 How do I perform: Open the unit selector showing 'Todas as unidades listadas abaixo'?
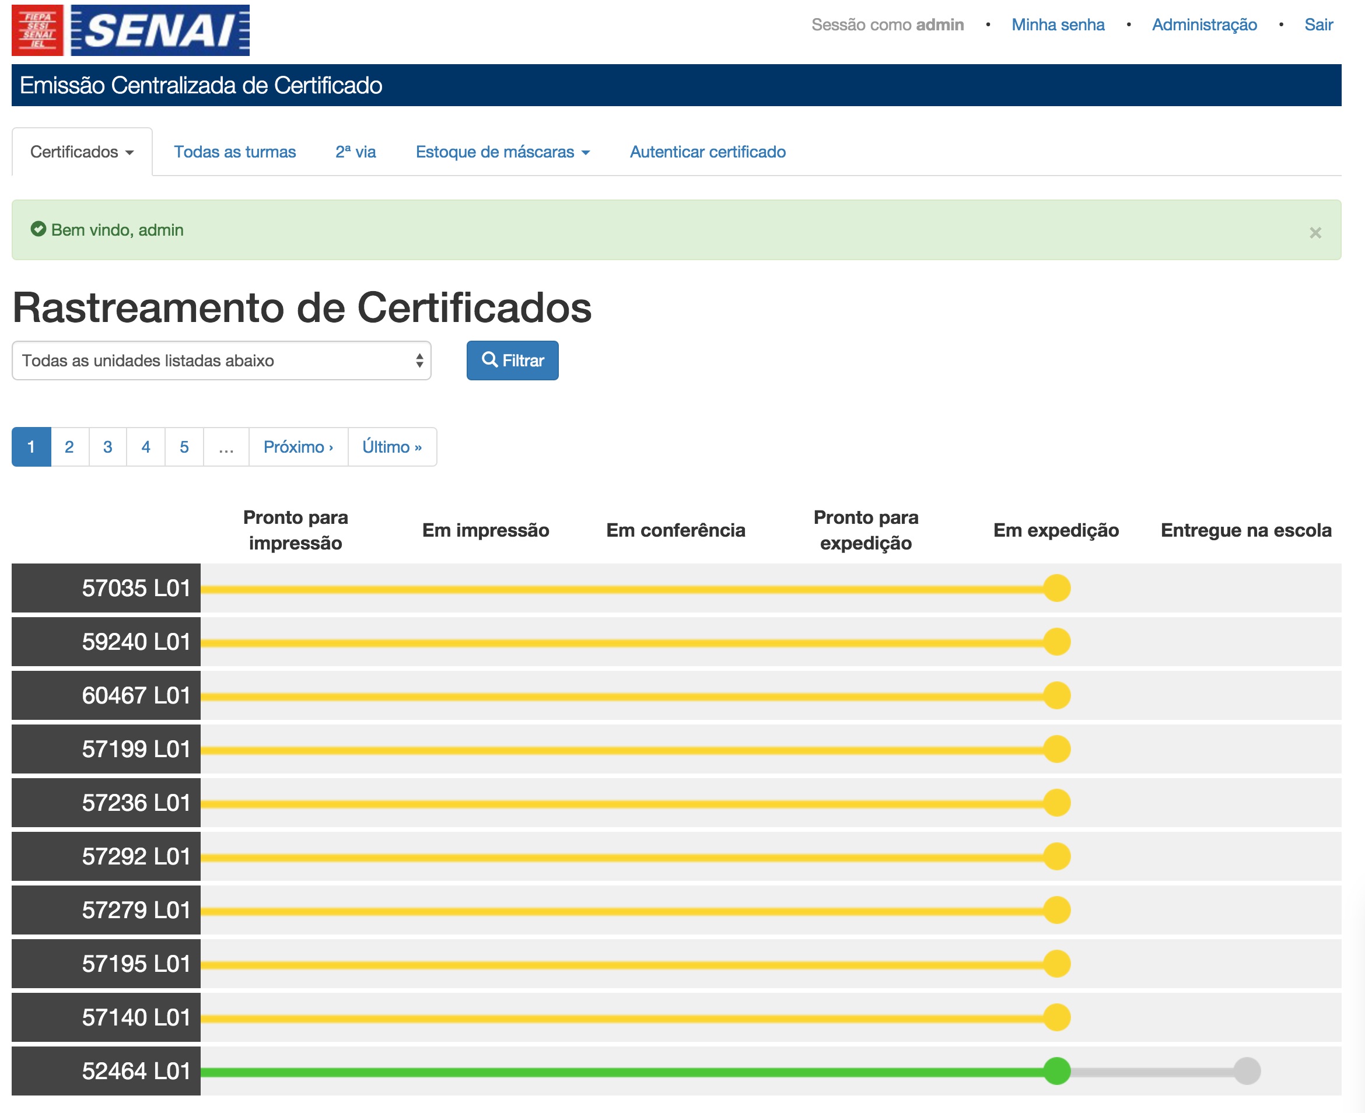221,360
